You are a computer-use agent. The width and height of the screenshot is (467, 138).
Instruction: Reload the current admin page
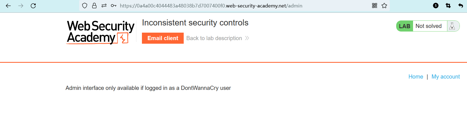click(x=33, y=6)
